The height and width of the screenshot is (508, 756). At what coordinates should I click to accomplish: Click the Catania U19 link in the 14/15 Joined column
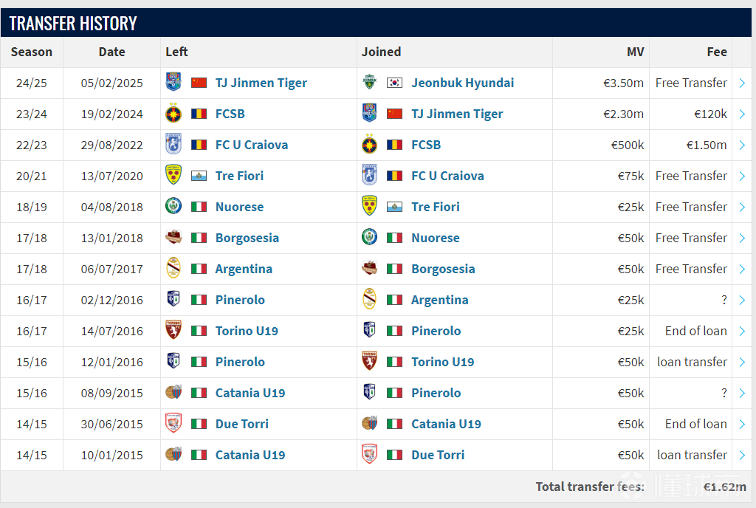(446, 424)
